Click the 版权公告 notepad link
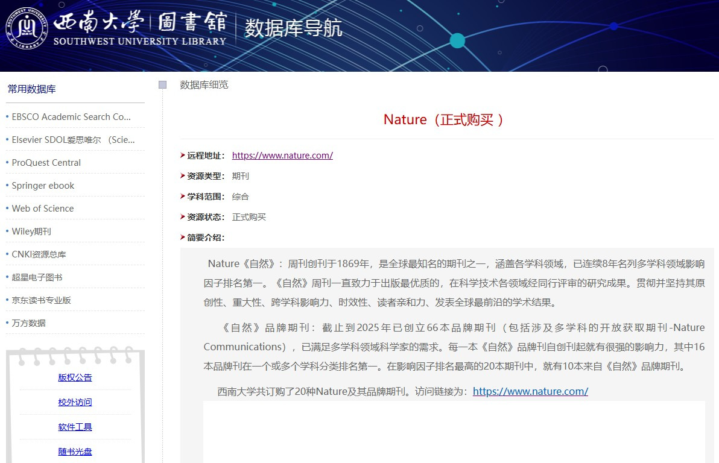 [75, 378]
